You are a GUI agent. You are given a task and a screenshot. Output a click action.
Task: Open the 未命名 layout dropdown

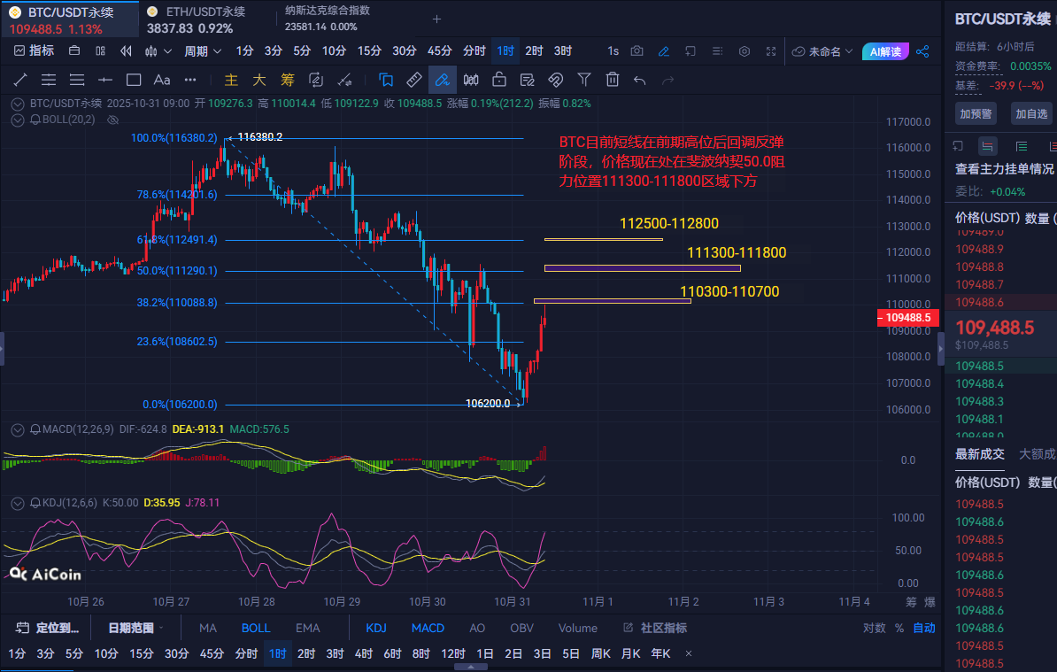[x=823, y=51]
